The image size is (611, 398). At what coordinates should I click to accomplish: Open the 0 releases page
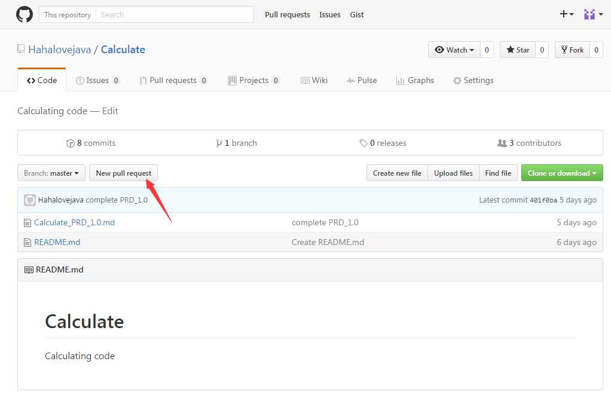[383, 143]
